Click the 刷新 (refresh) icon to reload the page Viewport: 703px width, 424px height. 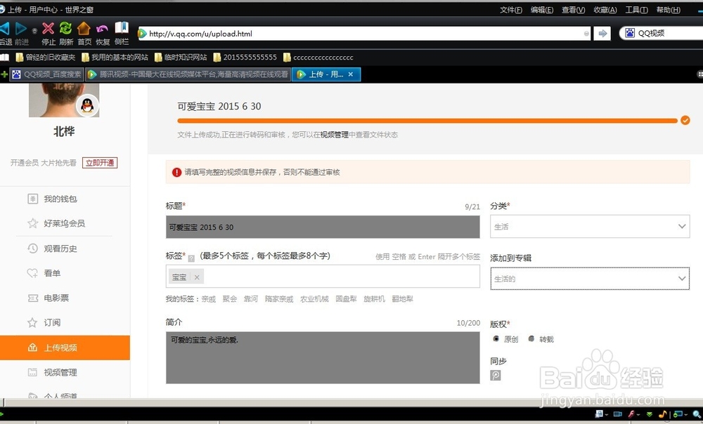tap(65, 29)
